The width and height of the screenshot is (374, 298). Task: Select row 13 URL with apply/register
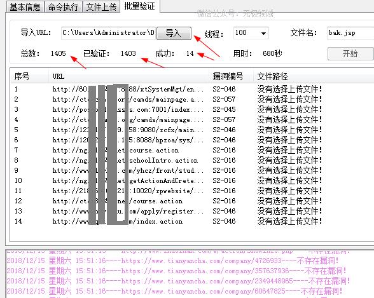point(128,211)
